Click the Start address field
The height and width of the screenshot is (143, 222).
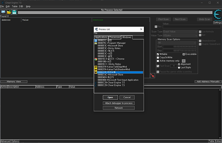pyautogui.click(x=180, y=47)
